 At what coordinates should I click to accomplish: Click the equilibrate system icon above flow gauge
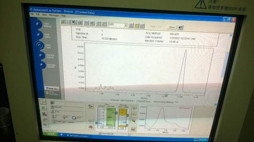pos(90,106)
